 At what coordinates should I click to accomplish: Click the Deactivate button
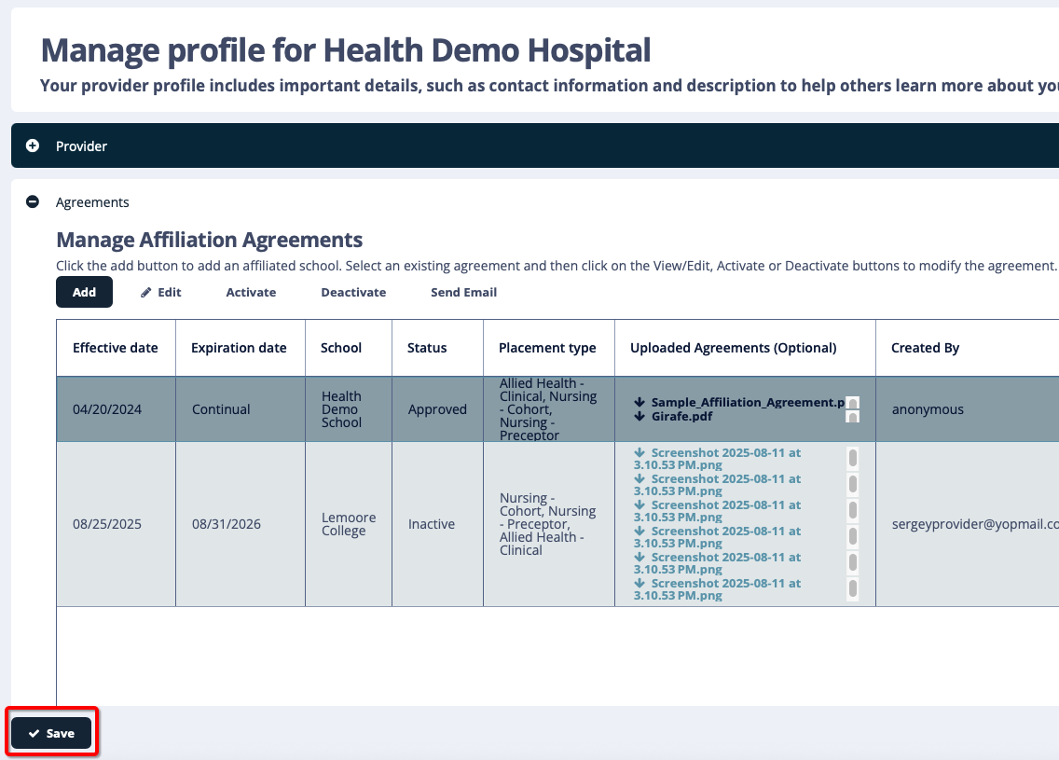click(x=353, y=292)
